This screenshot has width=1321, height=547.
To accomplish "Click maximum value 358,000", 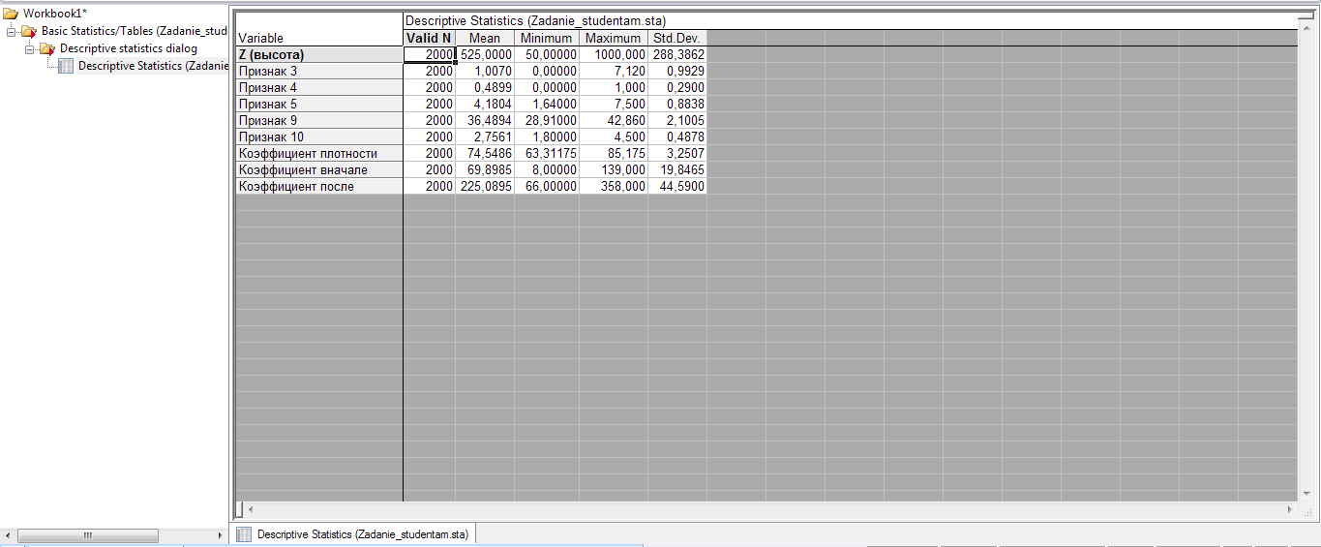I will (614, 187).
